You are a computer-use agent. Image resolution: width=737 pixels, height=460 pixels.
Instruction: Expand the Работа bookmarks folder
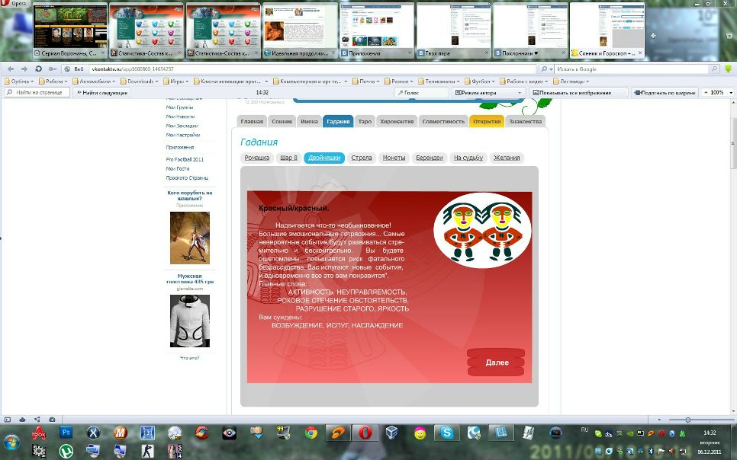pyautogui.click(x=54, y=81)
